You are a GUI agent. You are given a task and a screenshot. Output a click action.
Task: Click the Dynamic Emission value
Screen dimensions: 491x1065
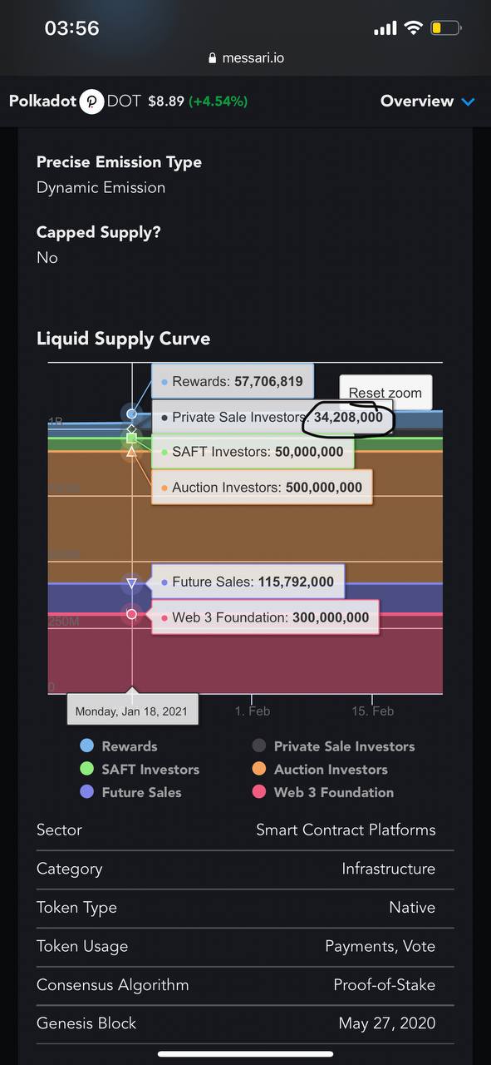[101, 187]
